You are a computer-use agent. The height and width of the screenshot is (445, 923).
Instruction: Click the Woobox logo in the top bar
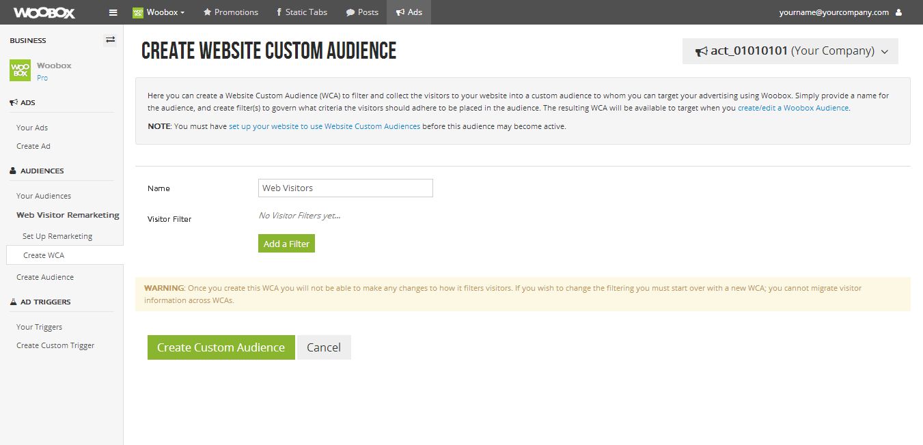click(44, 12)
